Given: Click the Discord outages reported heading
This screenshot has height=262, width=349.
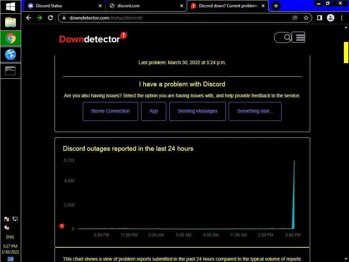Looking at the screenshot, I should [128, 149].
